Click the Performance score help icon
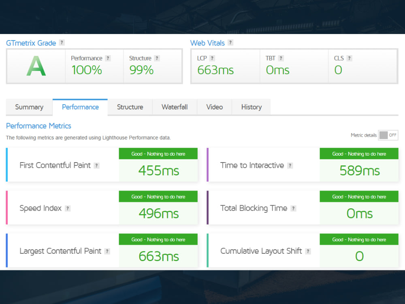Screen dimensions: 405x304 point(108,58)
